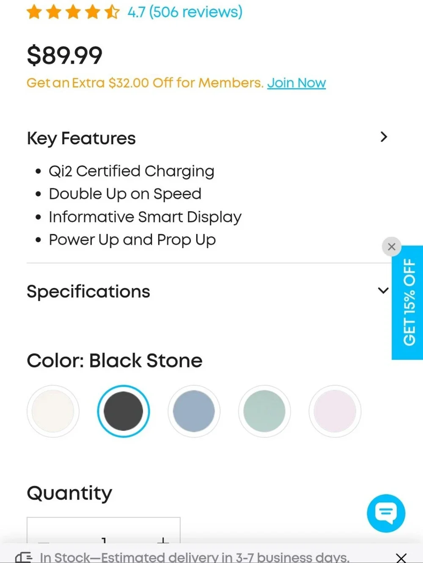Increase quantity with plus button
Viewport: 423px width, 563px height.
point(163,540)
